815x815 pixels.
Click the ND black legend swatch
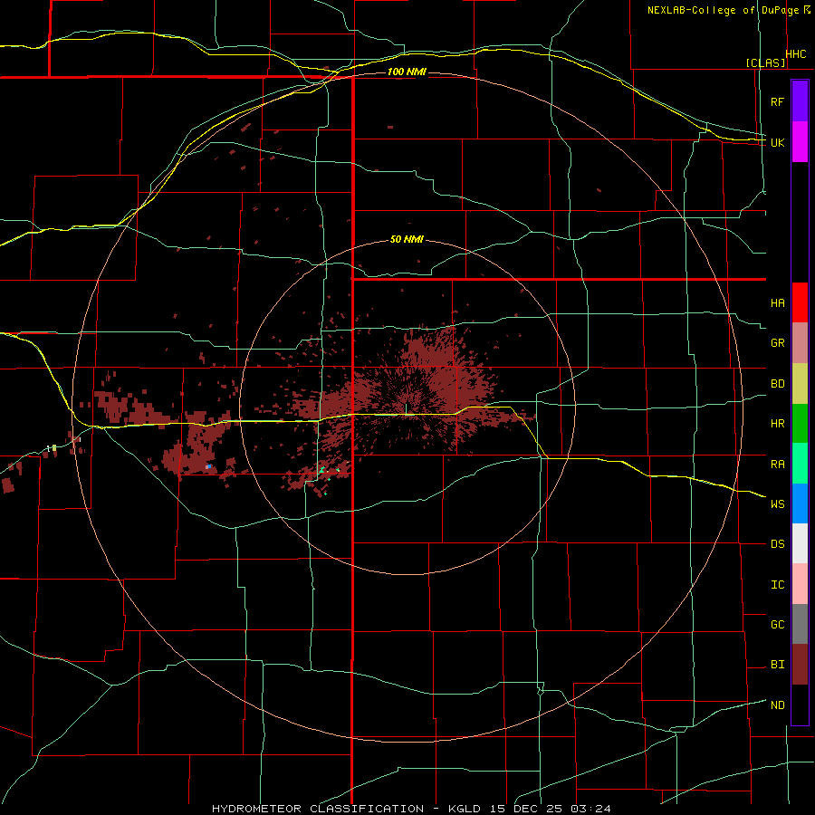(800, 705)
